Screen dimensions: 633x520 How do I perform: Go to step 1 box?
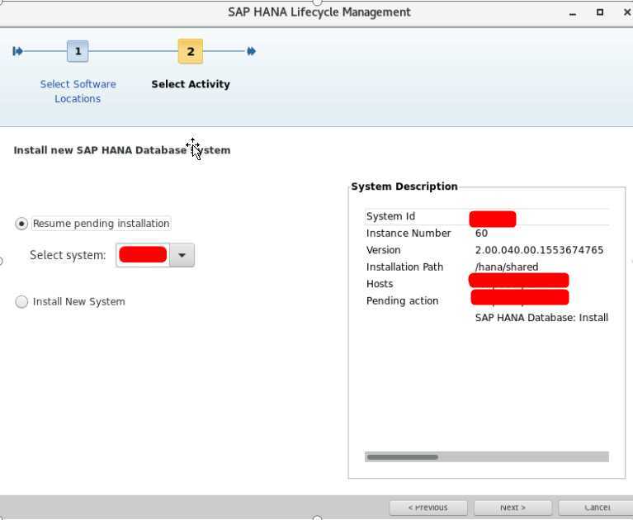coord(78,51)
